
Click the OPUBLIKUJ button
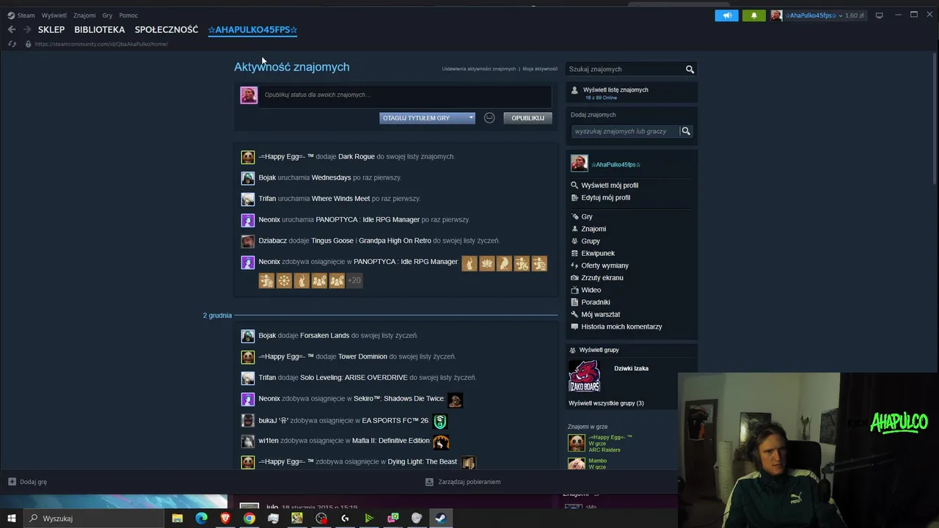tap(527, 118)
